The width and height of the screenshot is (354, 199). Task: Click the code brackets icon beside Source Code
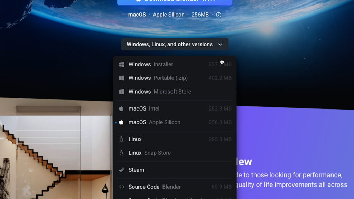point(122,187)
